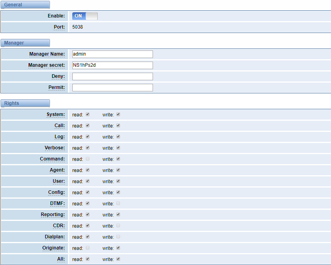This screenshot has width=331, height=265.
Task: Click the Manager secret input field
Action: coord(112,66)
